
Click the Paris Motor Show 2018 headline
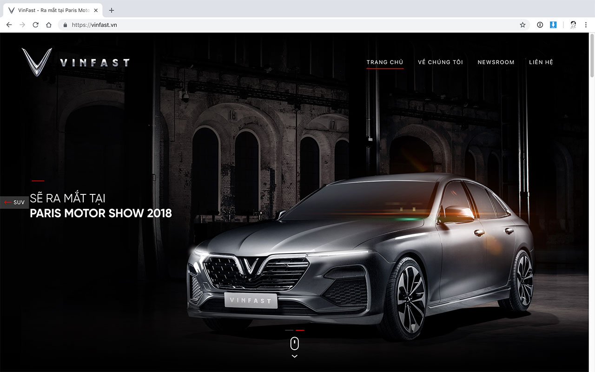tap(101, 213)
